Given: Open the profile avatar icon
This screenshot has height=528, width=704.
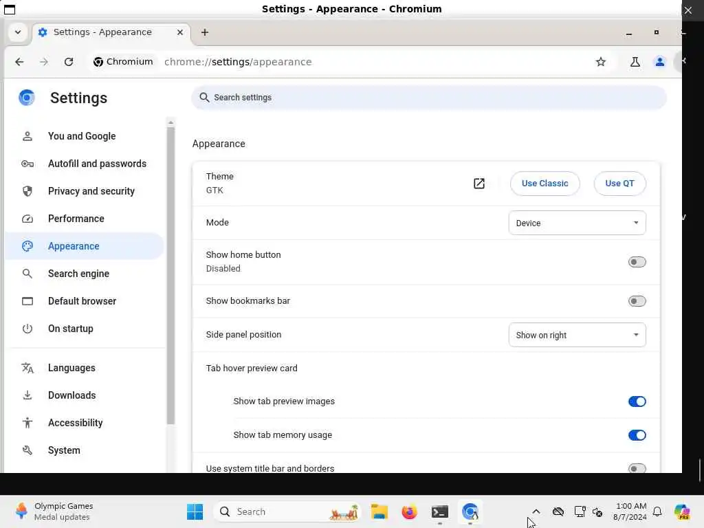Looking at the screenshot, I should (659, 62).
